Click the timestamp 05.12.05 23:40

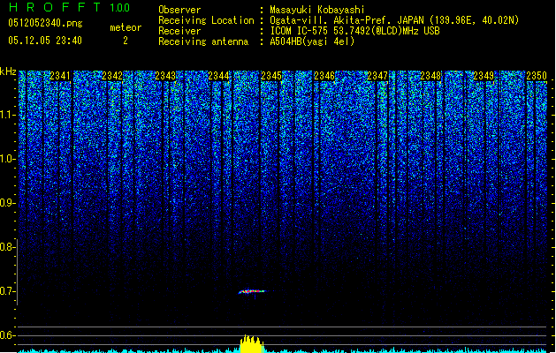point(45,41)
